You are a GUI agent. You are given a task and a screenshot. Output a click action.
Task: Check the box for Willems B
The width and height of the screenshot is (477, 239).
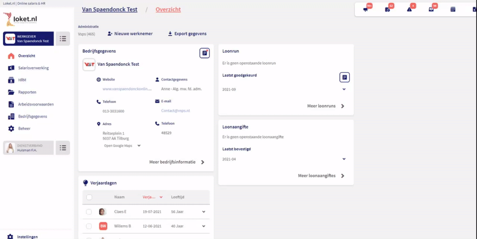click(x=89, y=226)
